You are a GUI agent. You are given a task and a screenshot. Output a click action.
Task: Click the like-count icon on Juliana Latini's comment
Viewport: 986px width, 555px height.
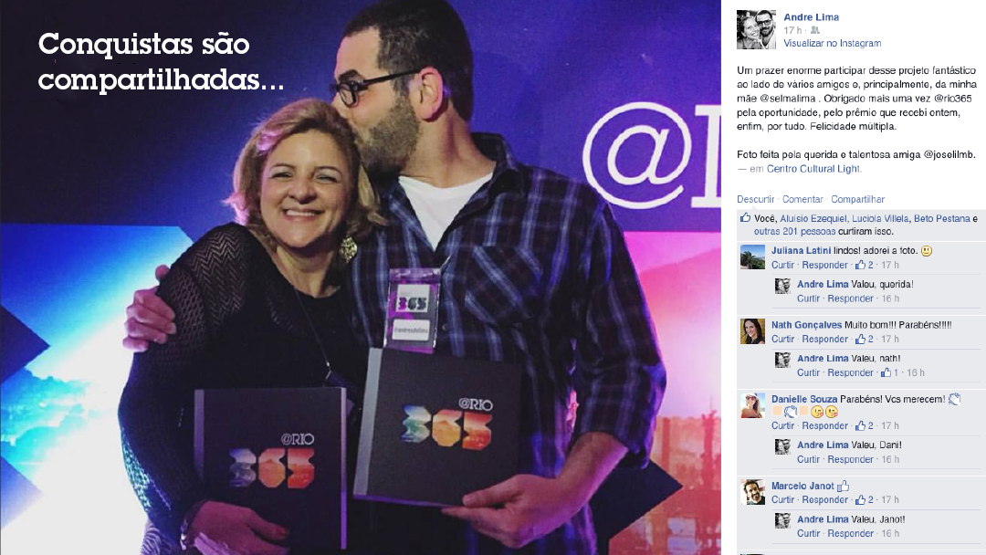(860, 266)
